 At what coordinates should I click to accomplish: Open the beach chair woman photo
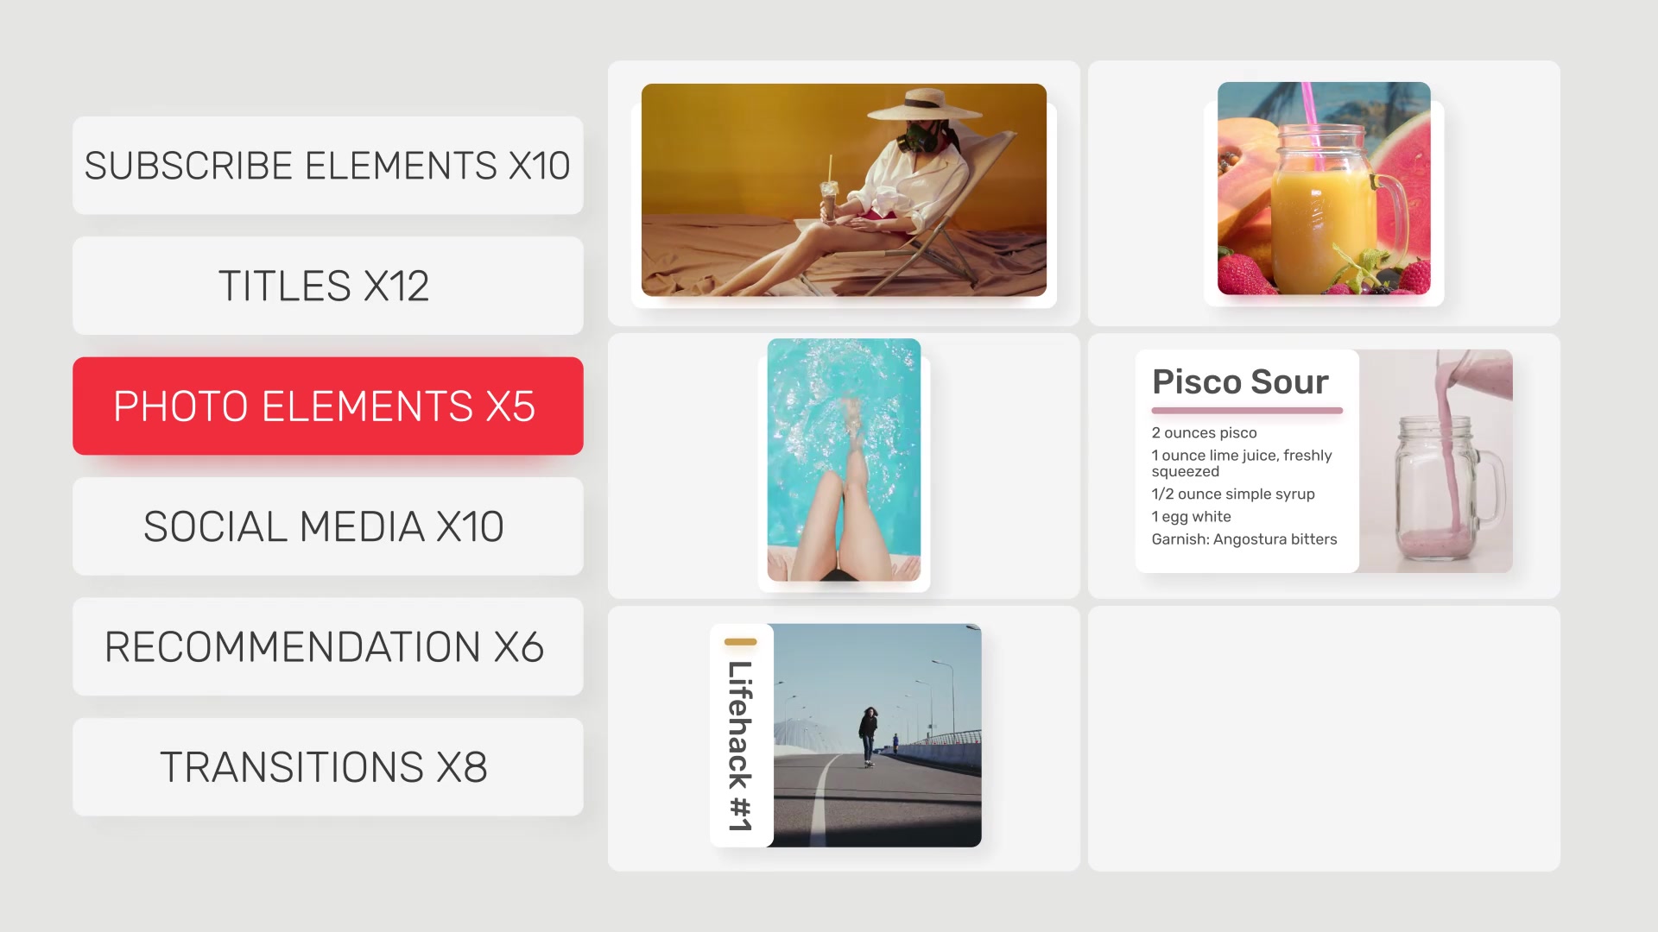click(x=844, y=190)
